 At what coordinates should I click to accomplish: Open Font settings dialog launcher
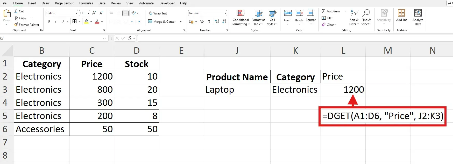[x=104, y=30]
